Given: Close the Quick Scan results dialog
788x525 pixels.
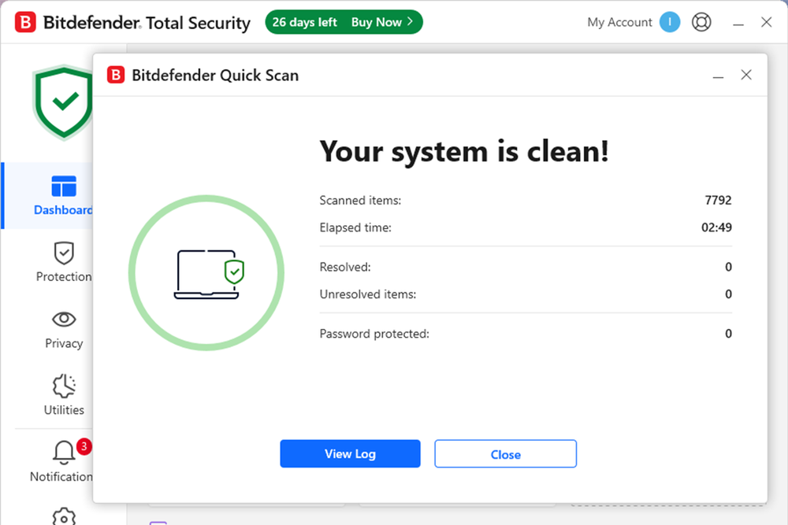Looking at the screenshot, I should tap(505, 453).
